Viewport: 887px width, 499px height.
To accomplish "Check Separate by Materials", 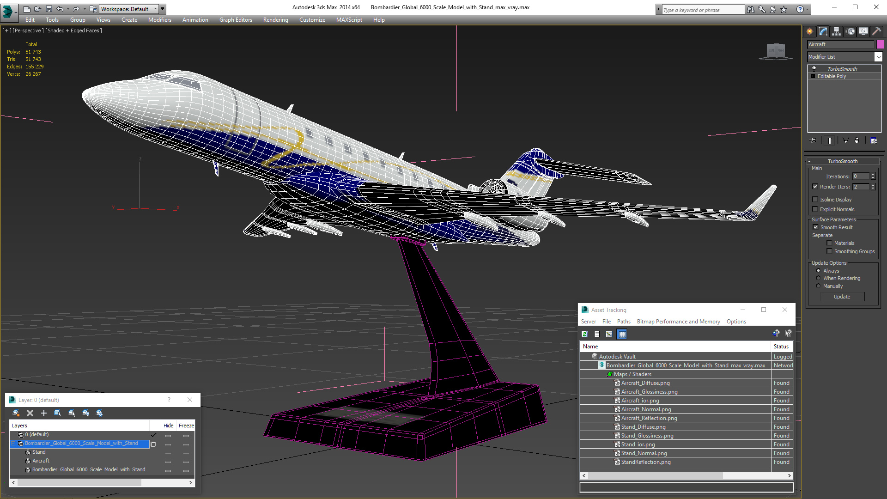I will (x=829, y=243).
